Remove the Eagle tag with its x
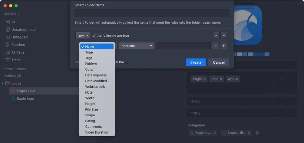304x143 pixels. point(205,79)
